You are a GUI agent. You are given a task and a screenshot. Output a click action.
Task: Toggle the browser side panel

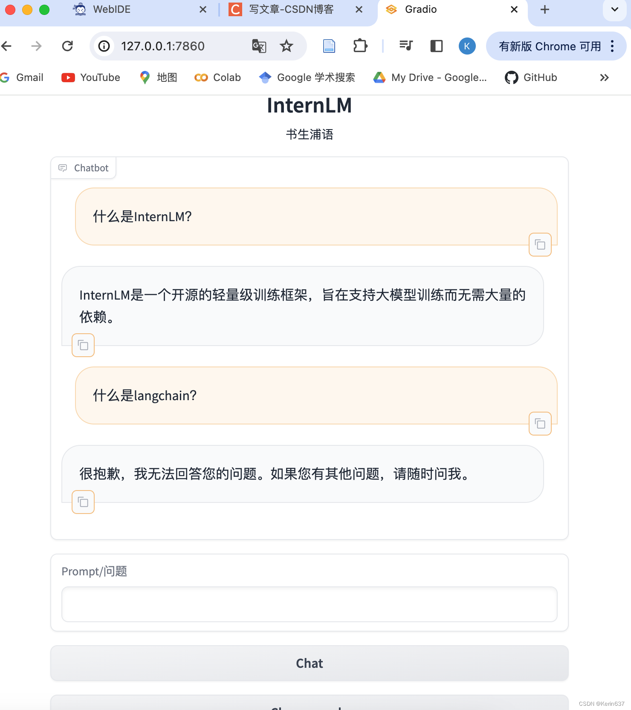[x=437, y=46]
